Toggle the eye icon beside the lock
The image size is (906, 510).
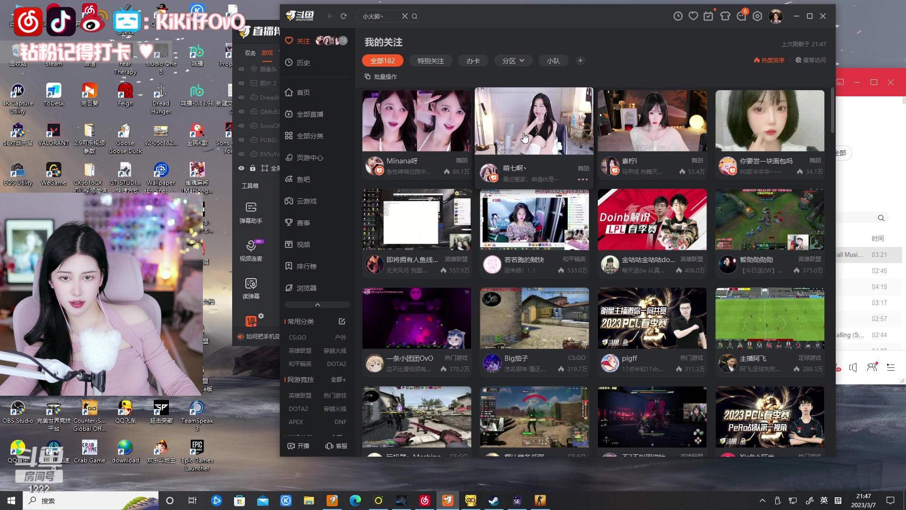(242, 168)
